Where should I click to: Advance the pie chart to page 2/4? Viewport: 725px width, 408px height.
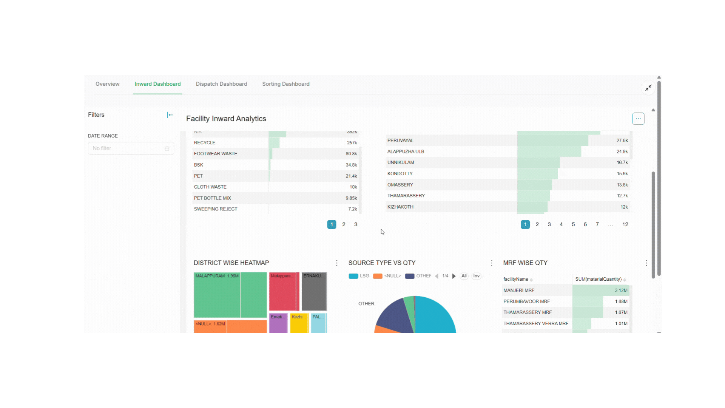coord(454,276)
